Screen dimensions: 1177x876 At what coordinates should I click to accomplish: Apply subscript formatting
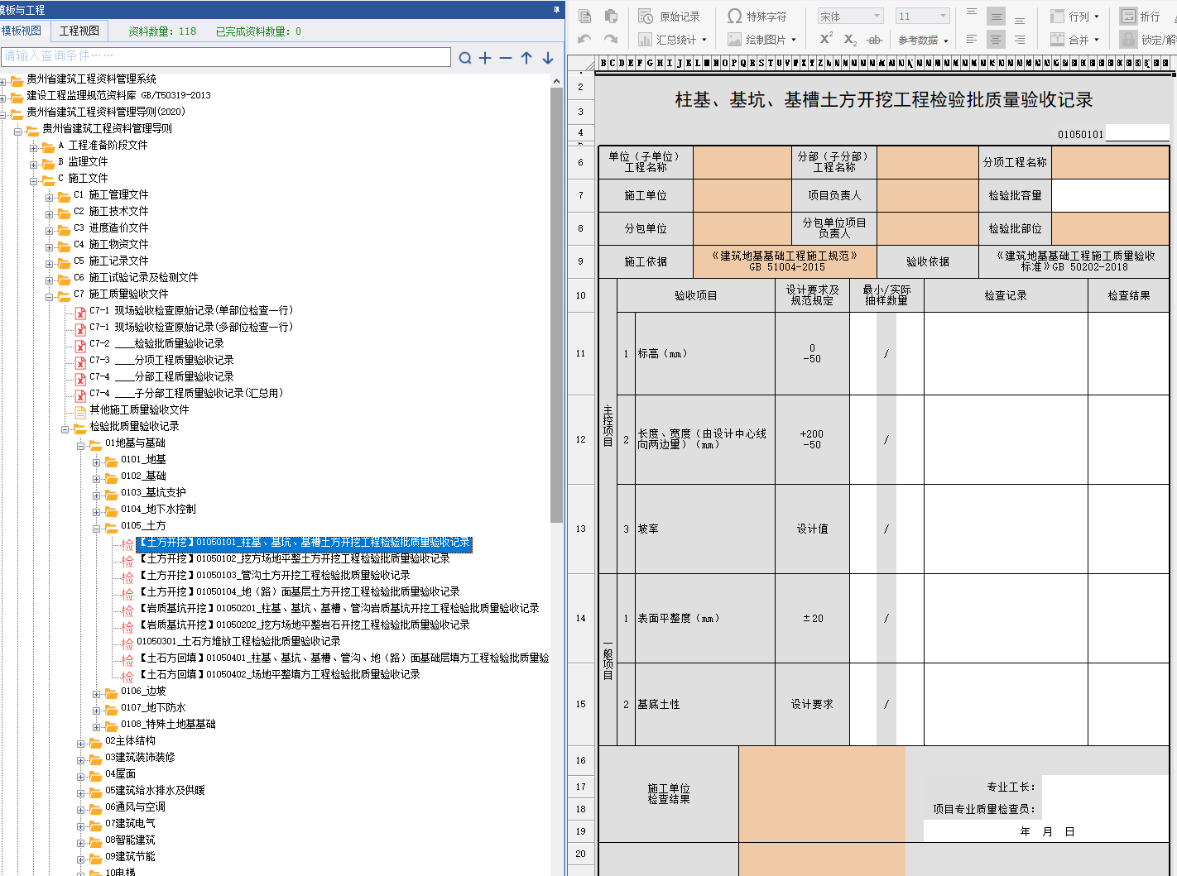pyautogui.click(x=850, y=39)
